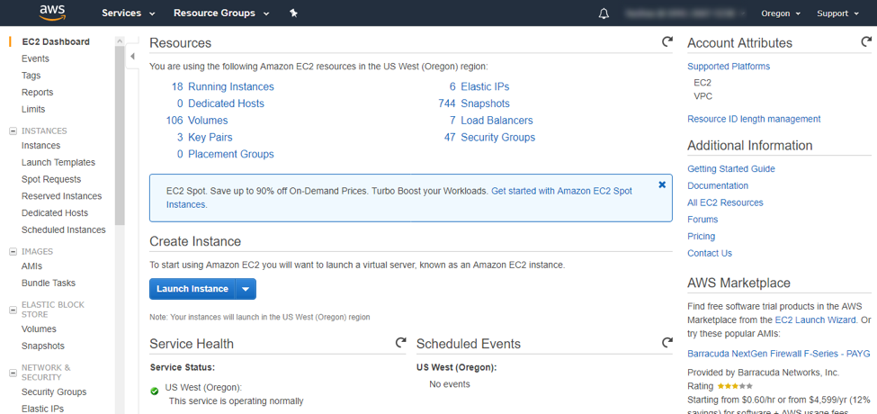877x414 pixels.
Task: Open Events in the sidebar
Action: point(35,58)
